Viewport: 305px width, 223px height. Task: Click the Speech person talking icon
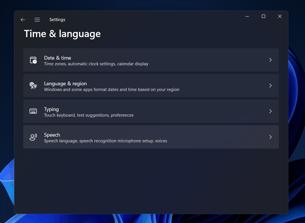click(x=33, y=137)
